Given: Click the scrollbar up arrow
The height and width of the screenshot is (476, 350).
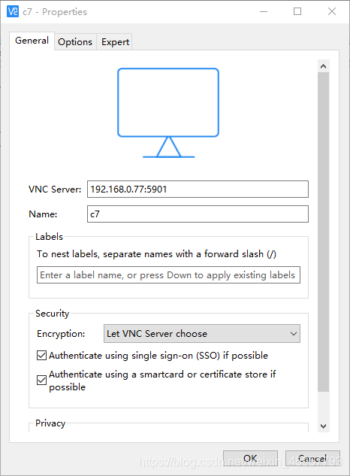Looking at the screenshot, I should [x=323, y=66].
